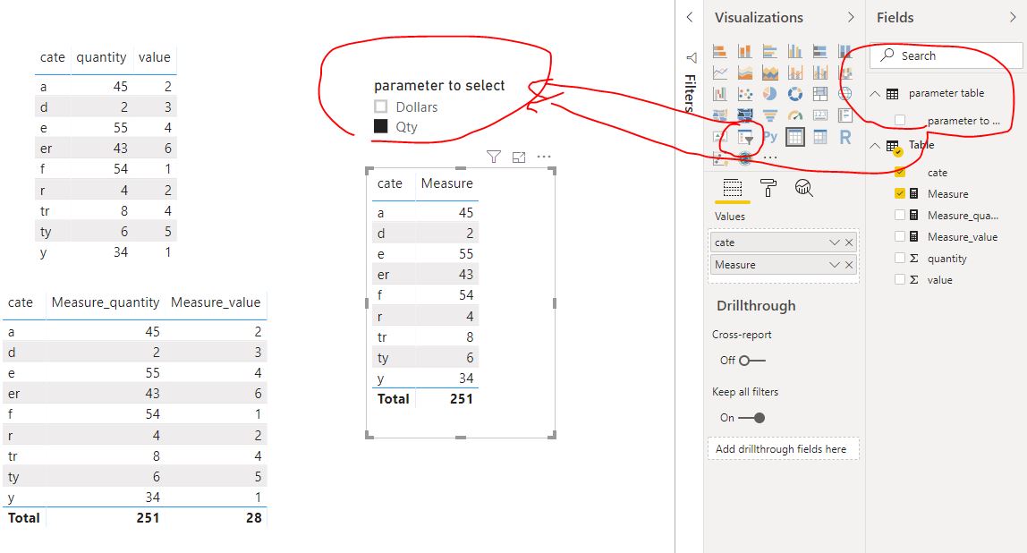
Task: Switch to the Analytics tab
Action: 803,188
